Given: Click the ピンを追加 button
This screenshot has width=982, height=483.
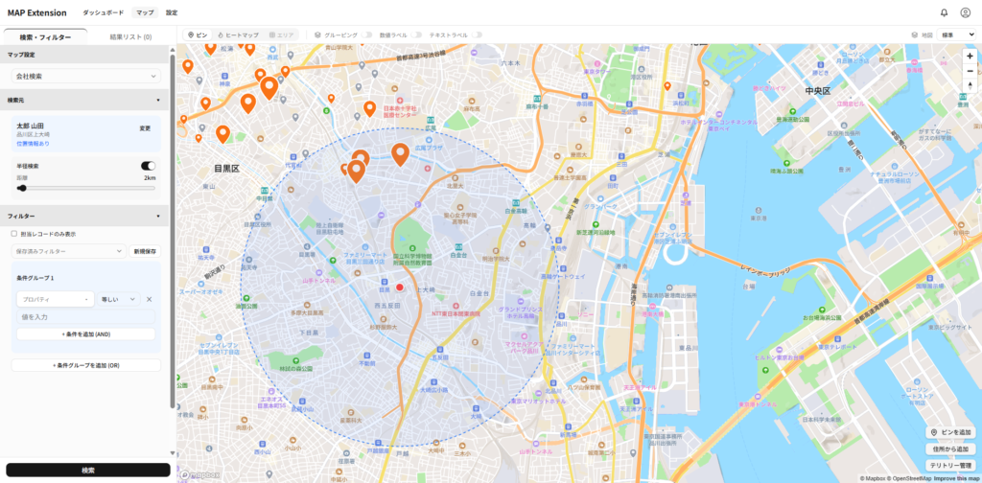Looking at the screenshot, I should coord(950,432).
